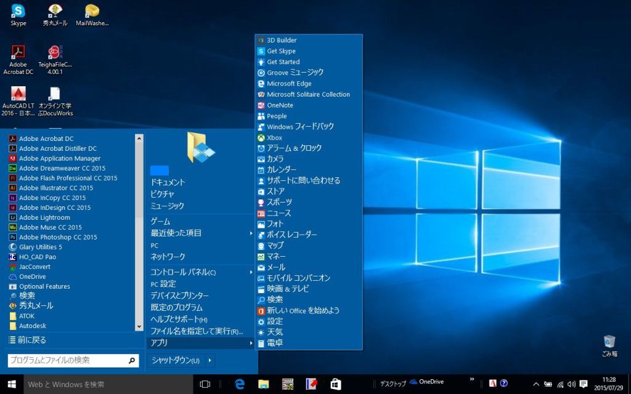Expand the コントロール パネル submenu
The height and width of the screenshot is (394, 631).
click(251, 272)
